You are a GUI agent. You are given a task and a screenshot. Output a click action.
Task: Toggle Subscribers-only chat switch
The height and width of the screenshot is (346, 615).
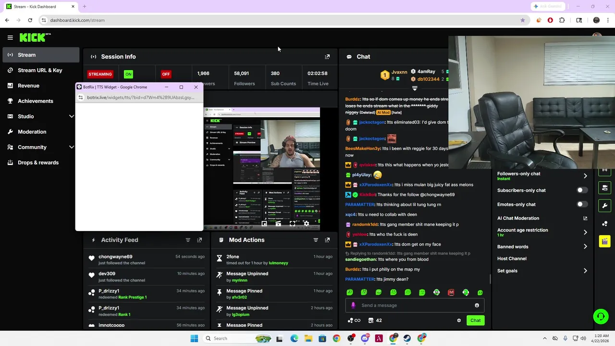click(x=582, y=190)
